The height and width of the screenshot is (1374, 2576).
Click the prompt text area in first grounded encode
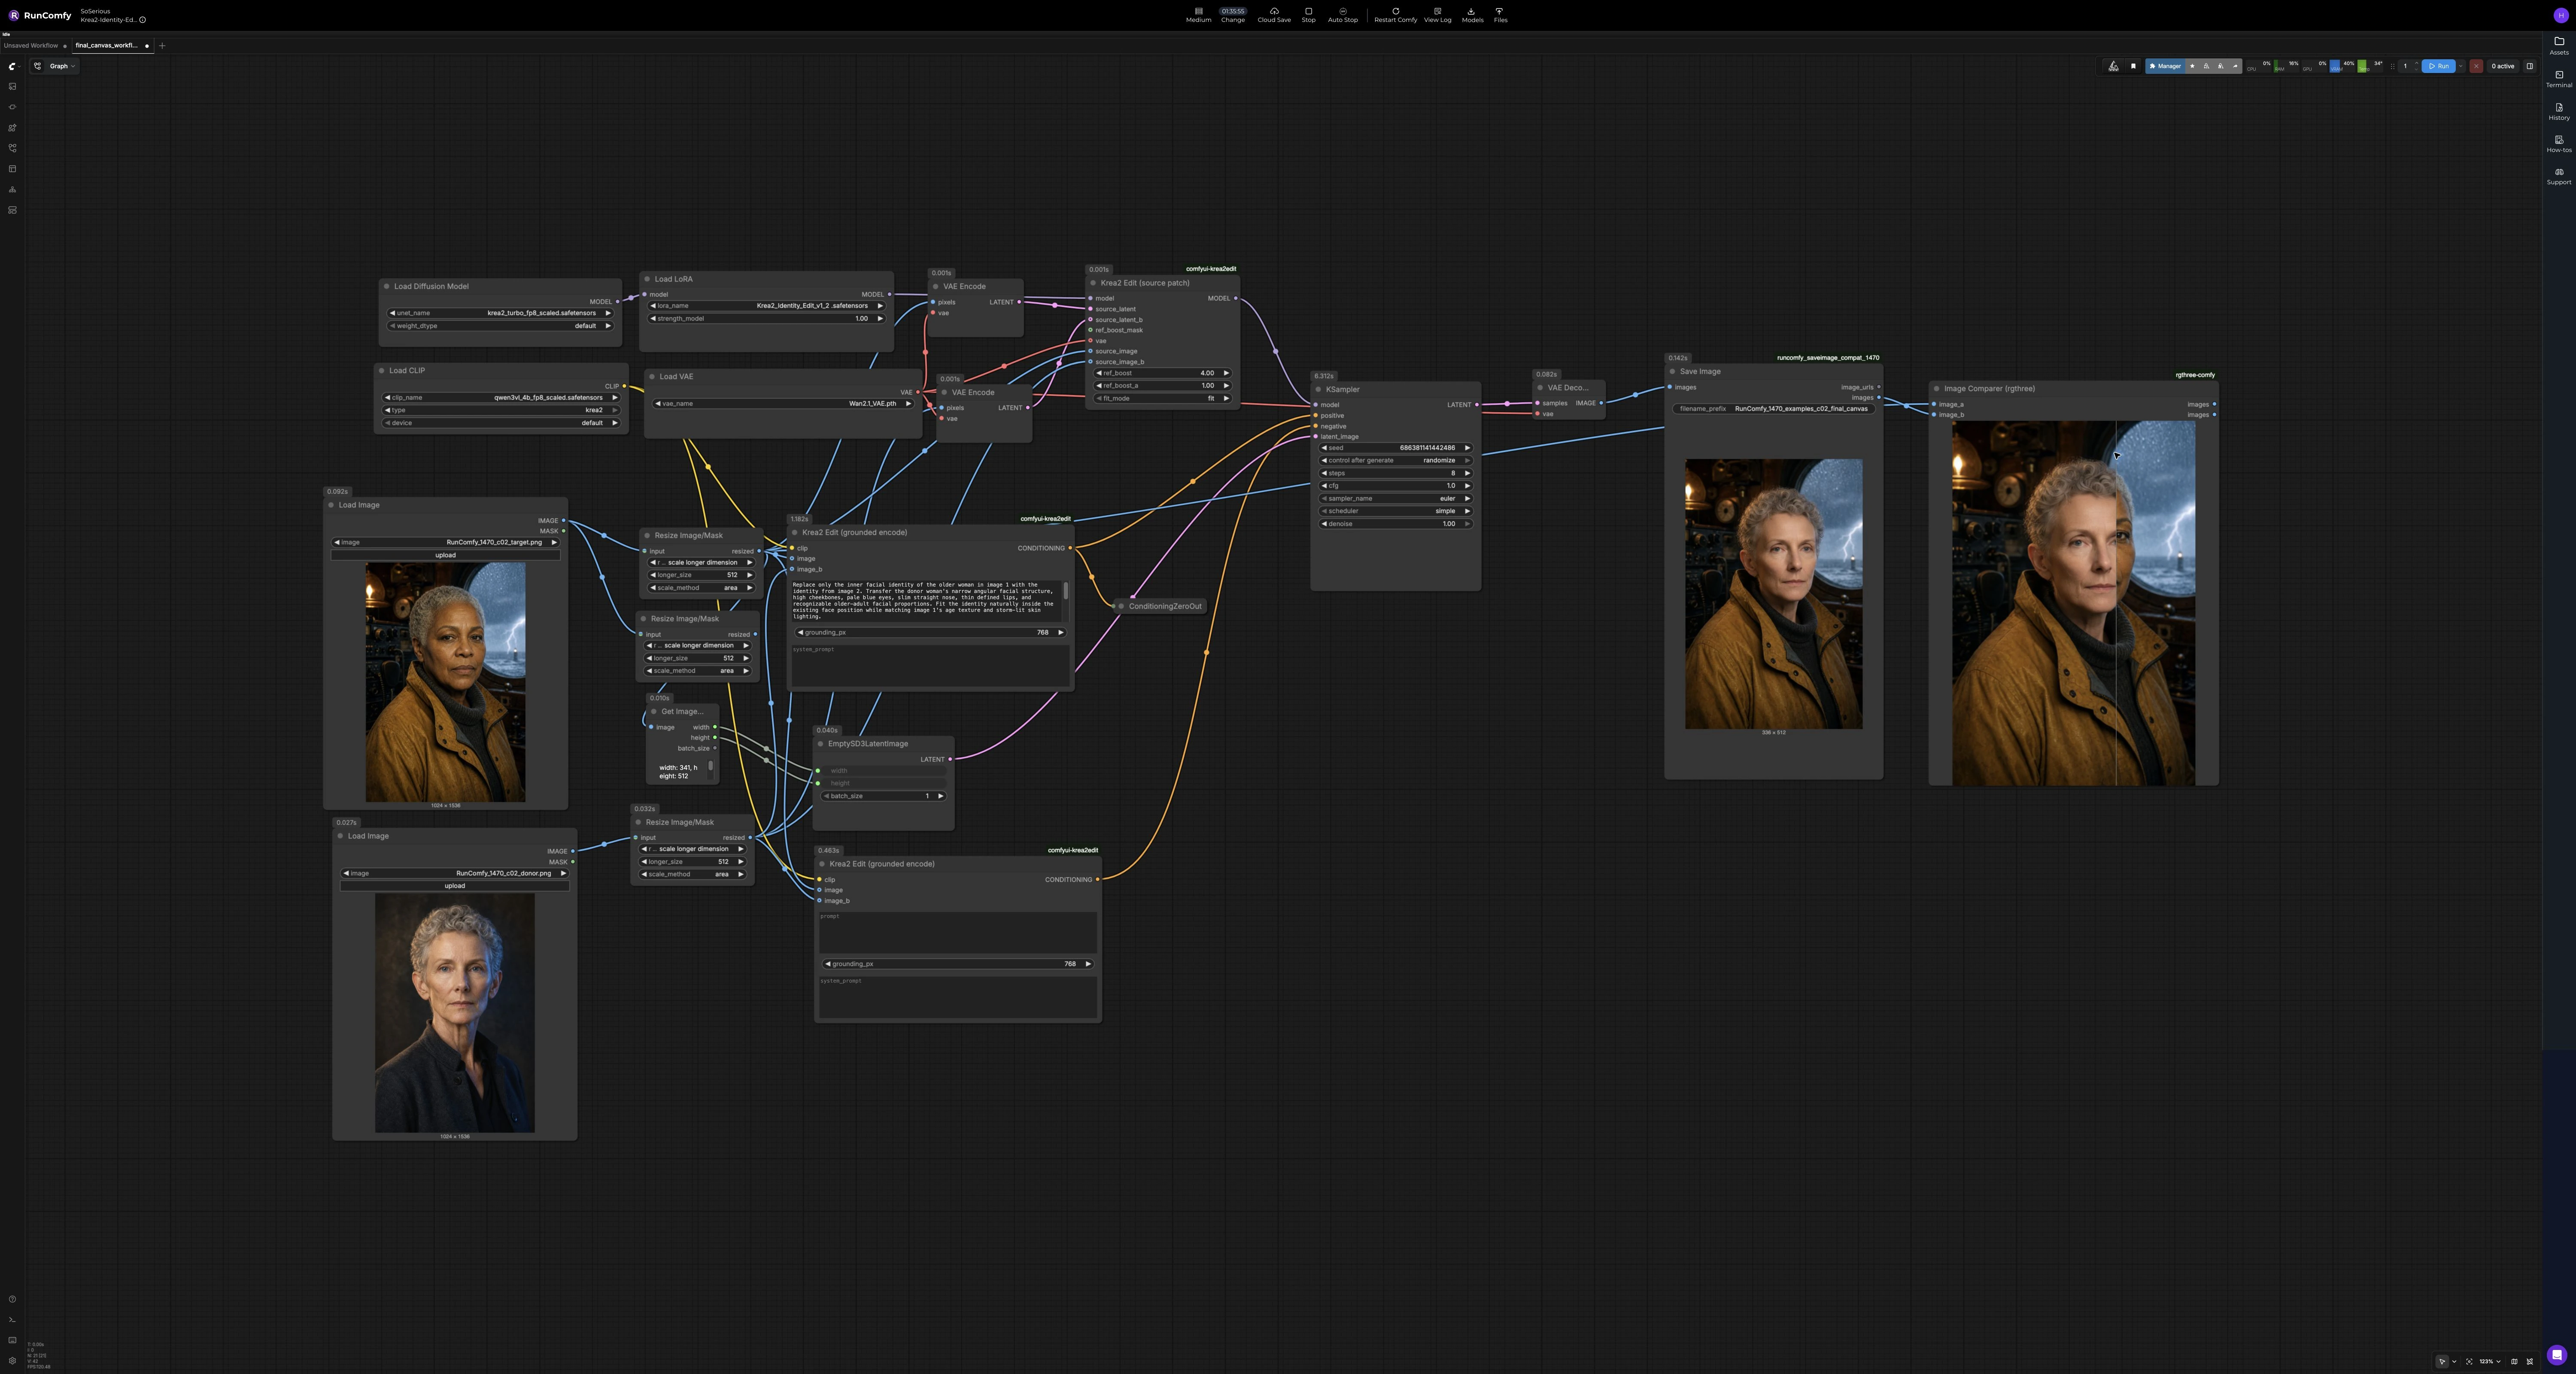[929, 601]
